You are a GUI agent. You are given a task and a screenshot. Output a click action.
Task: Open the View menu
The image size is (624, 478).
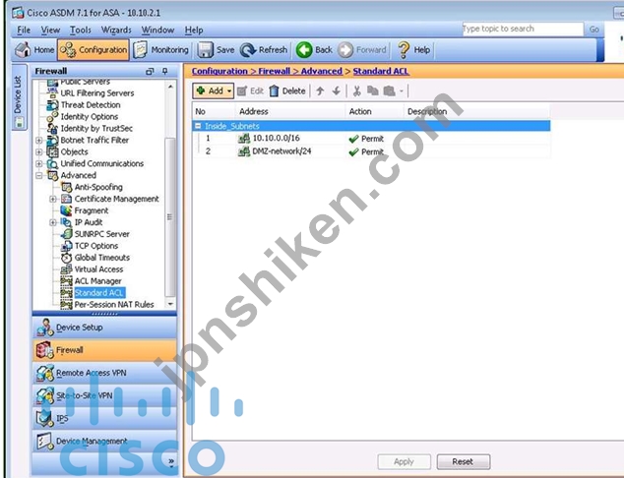click(50, 30)
